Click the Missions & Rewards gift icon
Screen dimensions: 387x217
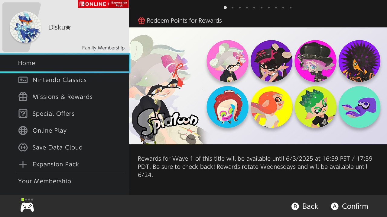click(23, 97)
